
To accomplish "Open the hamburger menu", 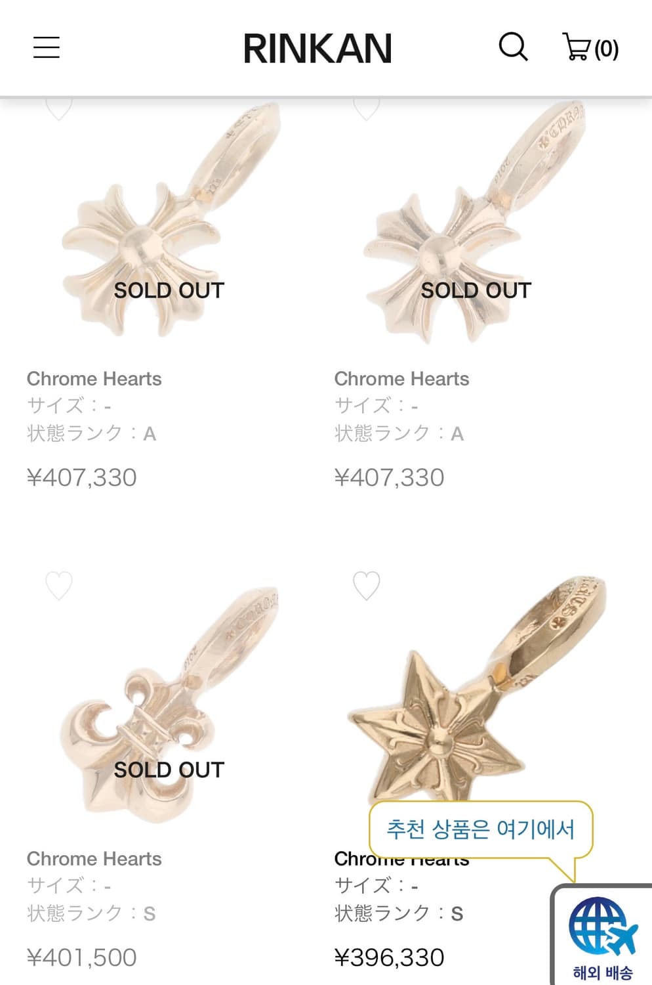I will click(x=47, y=48).
